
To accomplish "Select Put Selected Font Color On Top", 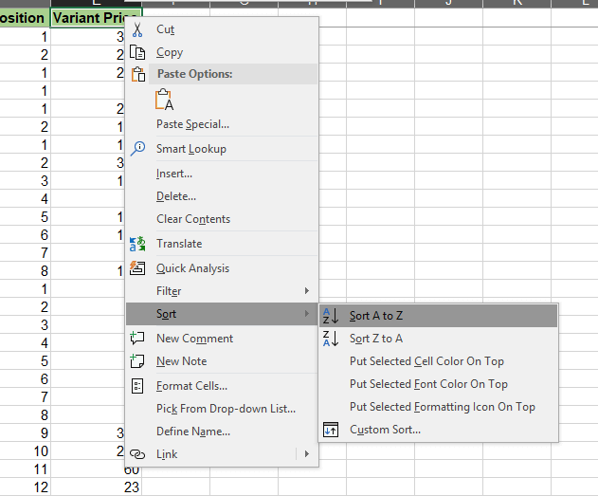I will click(428, 384).
